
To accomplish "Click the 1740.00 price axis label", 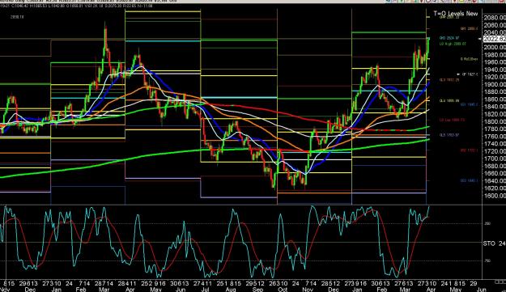I will point(495,143).
